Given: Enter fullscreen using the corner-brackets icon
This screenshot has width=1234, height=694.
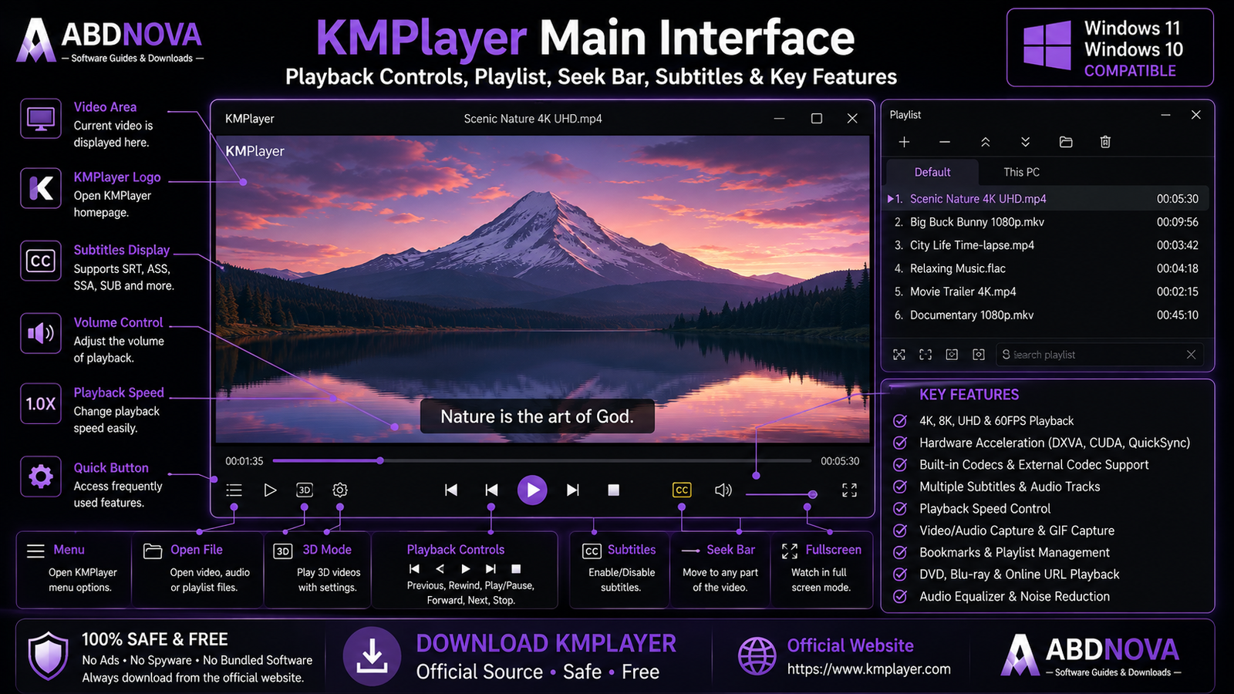Looking at the screenshot, I should [849, 490].
